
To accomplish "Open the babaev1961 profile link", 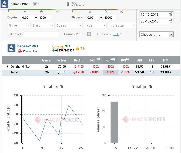I will pyautogui.click(x=28, y=46).
